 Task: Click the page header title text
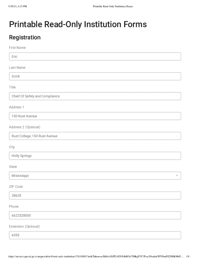[113, 6]
